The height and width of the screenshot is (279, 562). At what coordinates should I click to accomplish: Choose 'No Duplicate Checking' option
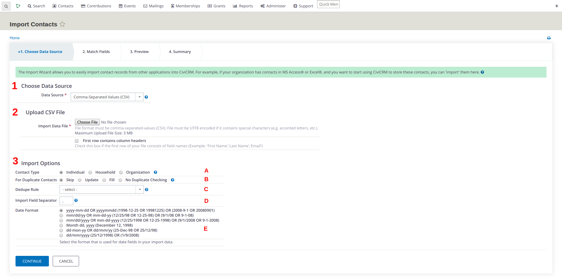pyautogui.click(x=120, y=180)
